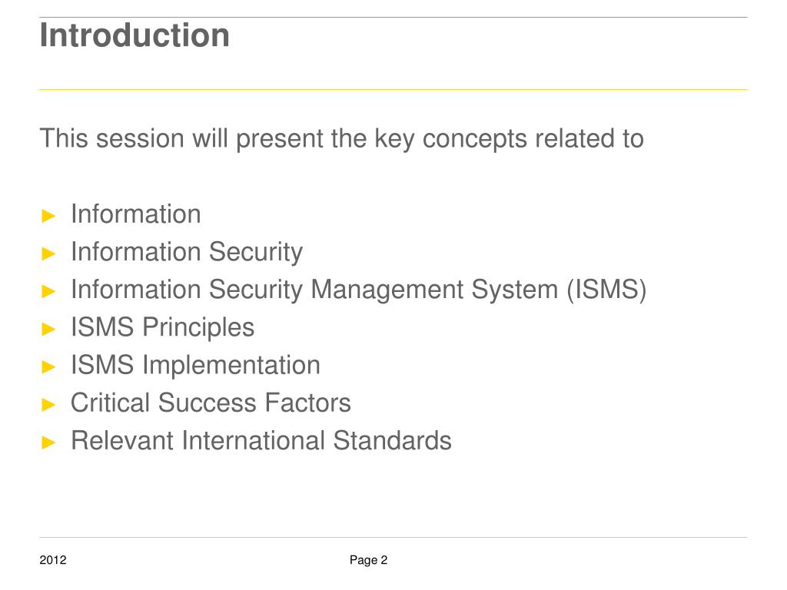The height and width of the screenshot is (590, 787).
Task: Click 'Information Security Management System (ISMS)' text
Action: 358,290
